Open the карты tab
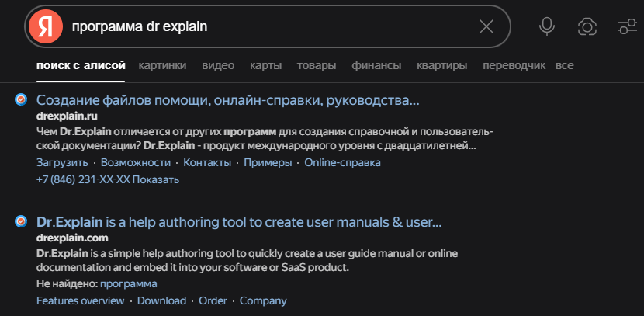This screenshot has width=644, height=316. [x=265, y=65]
